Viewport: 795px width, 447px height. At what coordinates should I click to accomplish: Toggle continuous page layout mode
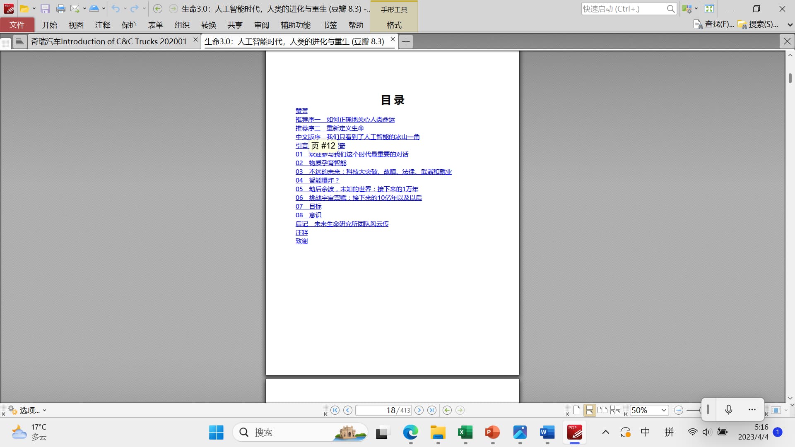(x=589, y=410)
